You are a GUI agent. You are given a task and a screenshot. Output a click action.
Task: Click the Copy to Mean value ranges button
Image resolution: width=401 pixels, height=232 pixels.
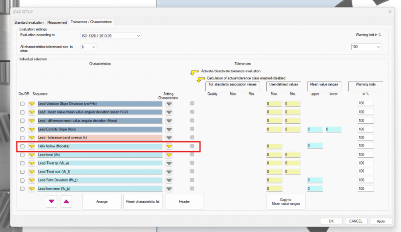[x=286, y=201]
